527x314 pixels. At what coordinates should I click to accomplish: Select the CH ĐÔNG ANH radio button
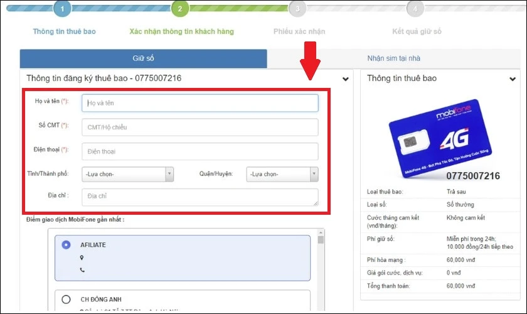67,299
